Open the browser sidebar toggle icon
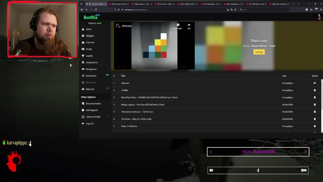The width and height of the screenshot is (323, 182). (82, 10)
